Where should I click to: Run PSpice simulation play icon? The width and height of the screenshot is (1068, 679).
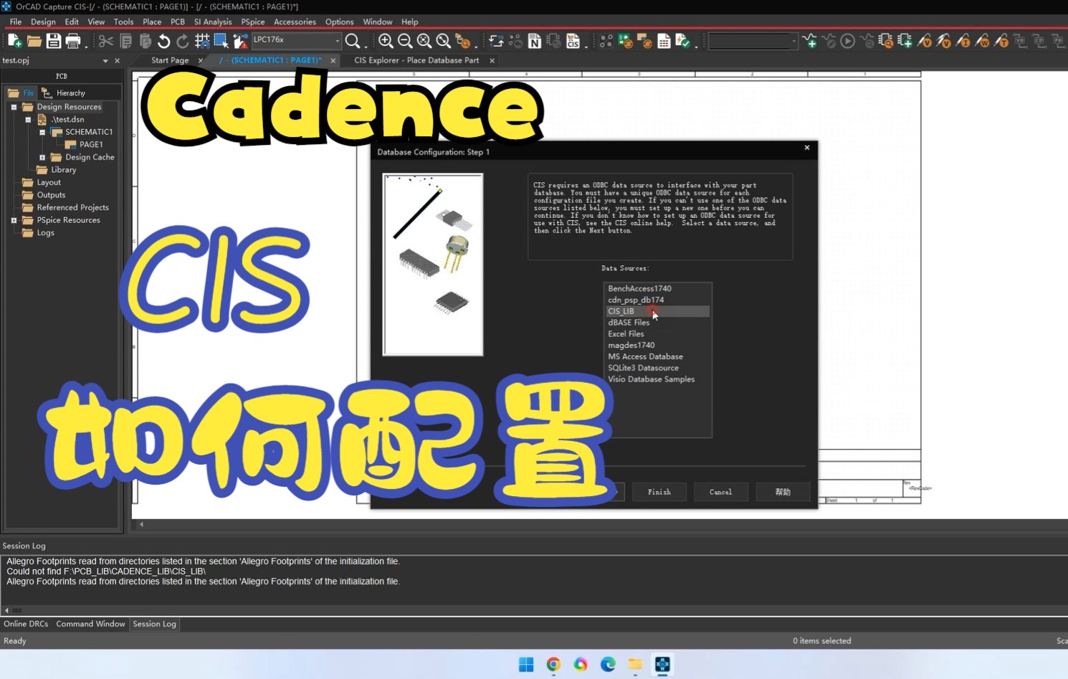pyautogui.click(x=847, y=42)
